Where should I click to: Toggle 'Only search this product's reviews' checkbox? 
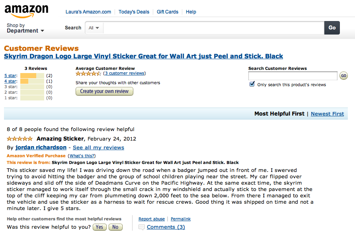[252, 84]
